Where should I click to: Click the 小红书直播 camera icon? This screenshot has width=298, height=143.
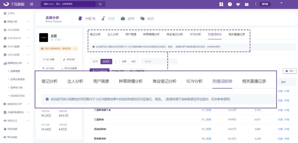click(5, 46)
